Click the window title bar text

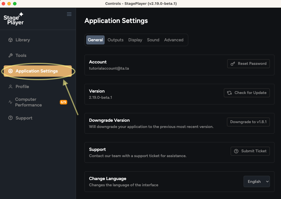(x=141, y=4)
